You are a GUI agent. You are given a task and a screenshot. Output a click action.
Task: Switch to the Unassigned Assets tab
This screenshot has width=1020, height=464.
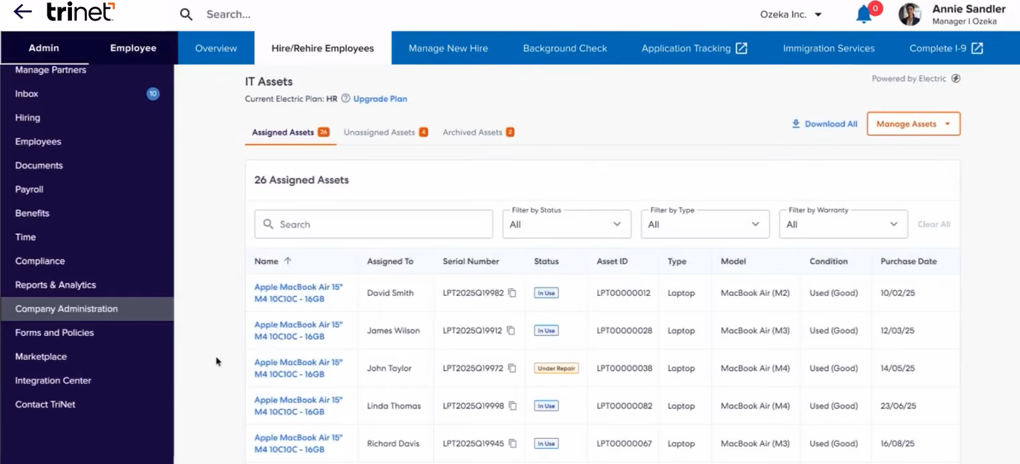[386, 132]
